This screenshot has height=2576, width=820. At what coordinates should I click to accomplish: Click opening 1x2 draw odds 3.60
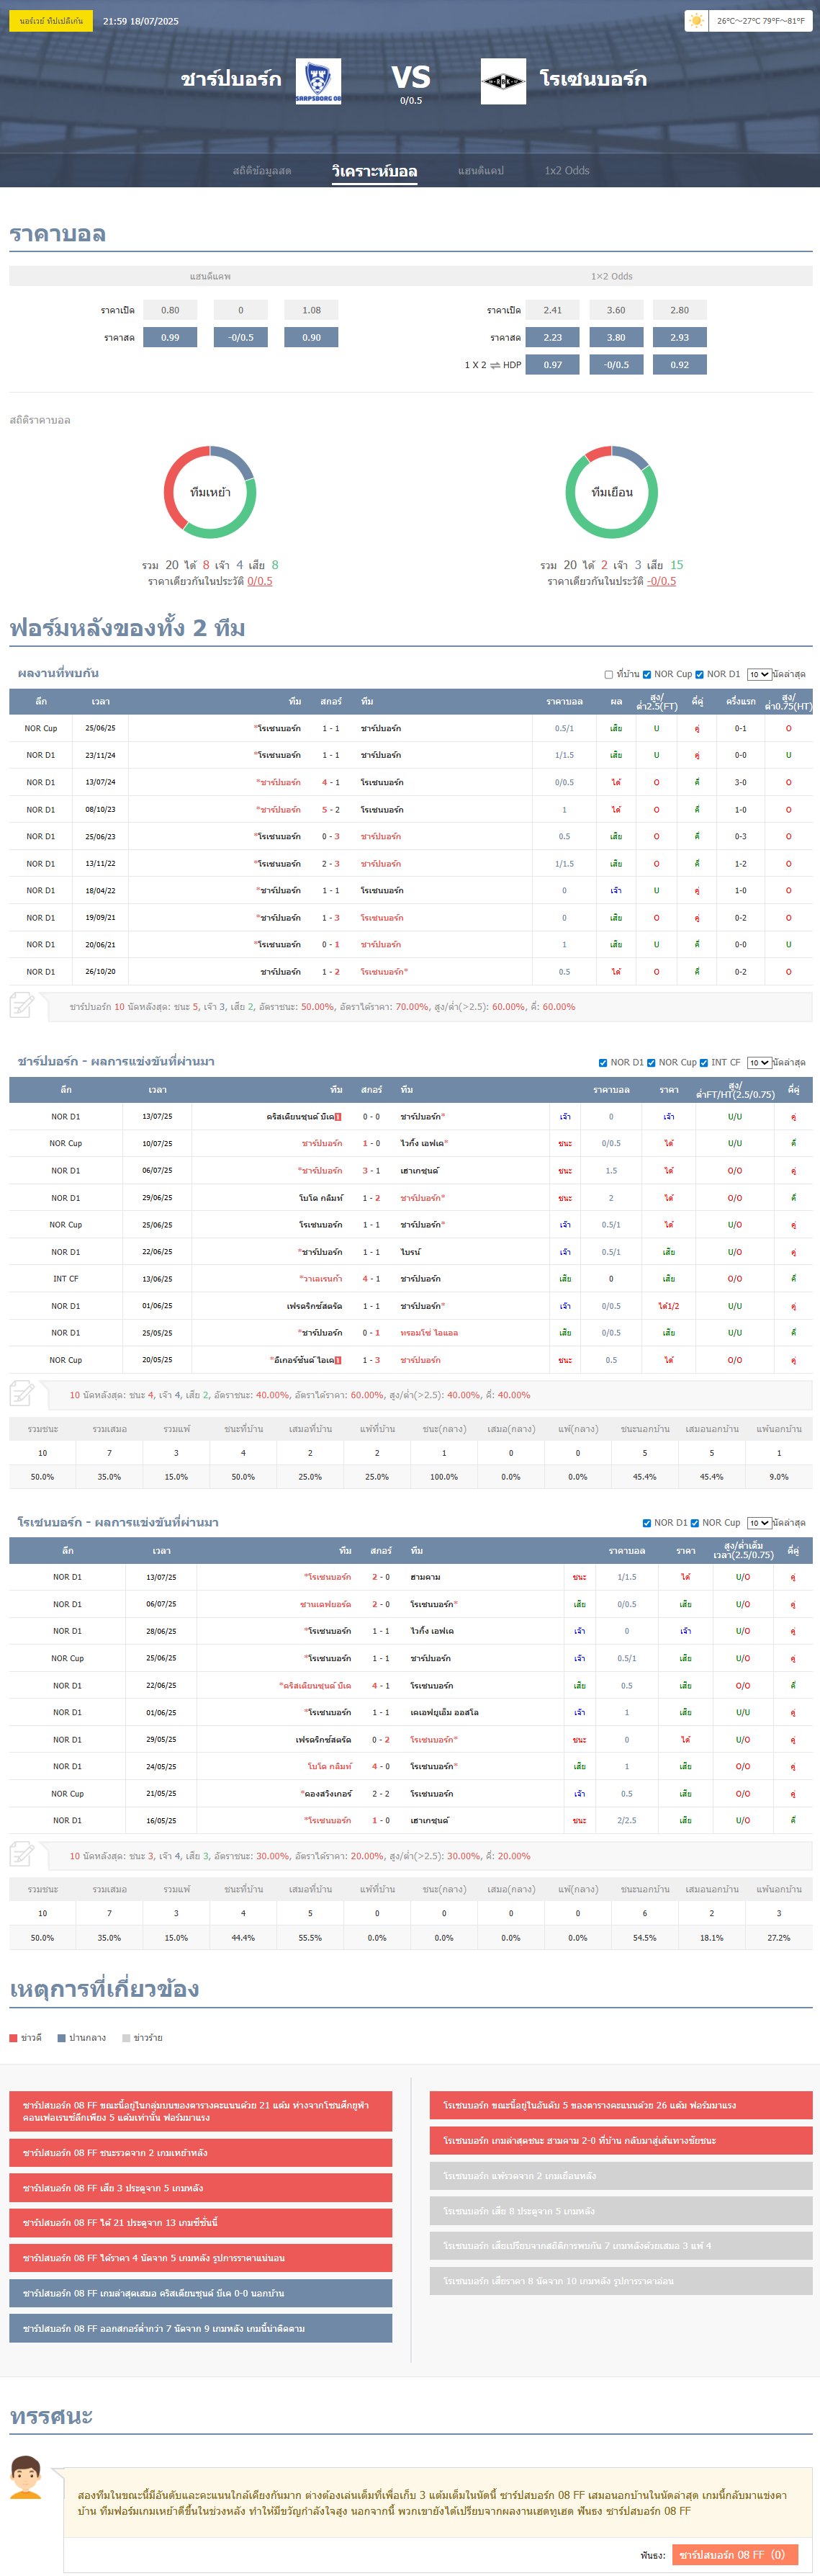point(616,310)
